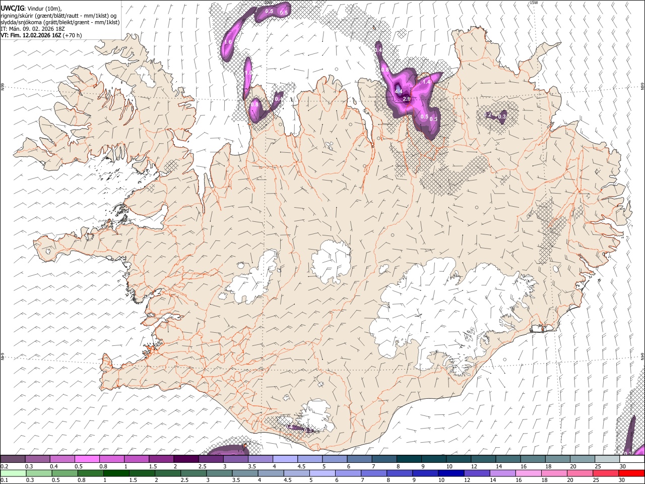Click the dark green swatch above bottom-row label 1
The image size is (645, 484).
click(x=116, y=473)
